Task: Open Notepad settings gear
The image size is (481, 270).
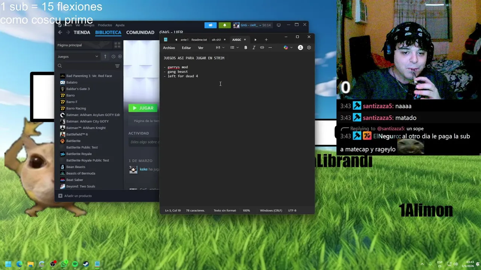Action: pyautogui.click(x=309, y=48)
